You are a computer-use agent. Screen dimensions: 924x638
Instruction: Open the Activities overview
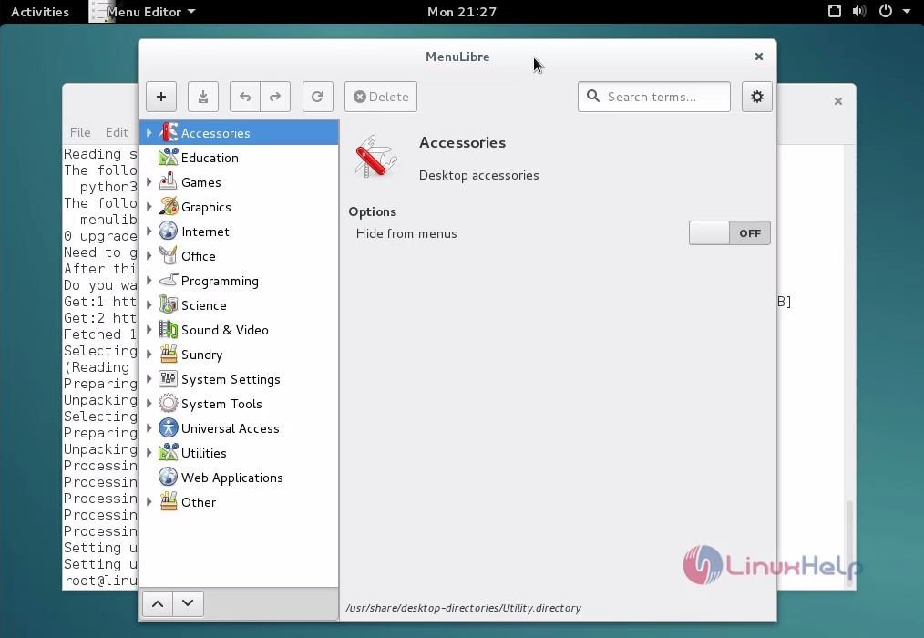pos(40,12)
